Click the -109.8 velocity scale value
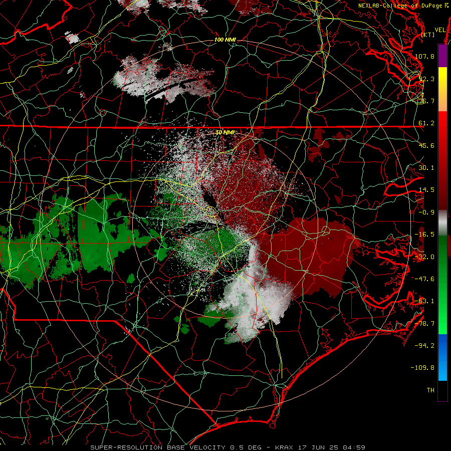The height and width of the screenshot is (451, 451). point(422,368)
